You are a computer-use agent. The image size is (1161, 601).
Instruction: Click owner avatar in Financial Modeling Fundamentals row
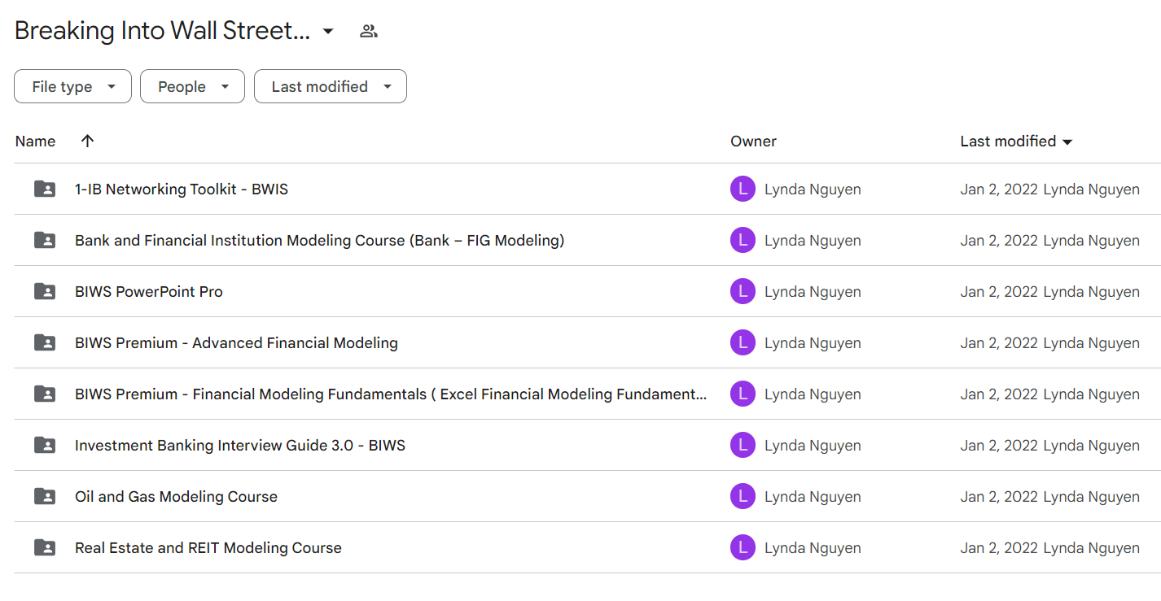tap(743, 394)
